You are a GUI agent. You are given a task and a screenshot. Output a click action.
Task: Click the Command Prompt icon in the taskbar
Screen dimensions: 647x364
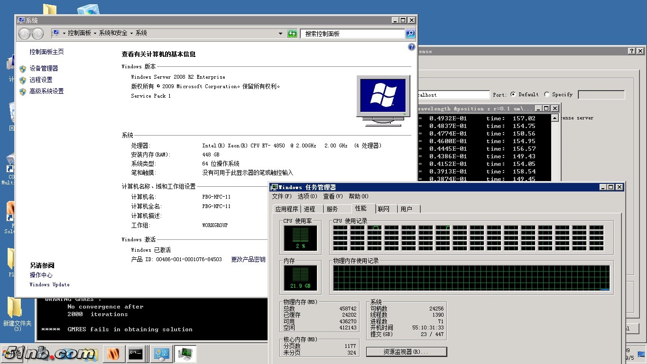tap(135, 354)
